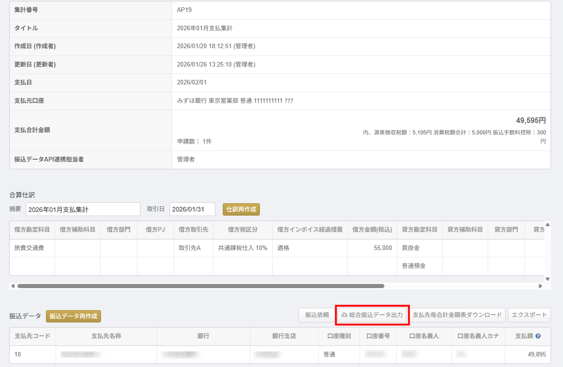The height and width of the screenshot is (367, 563).
Task: Click the left scroll arrow of journal table
Action: 12,286
